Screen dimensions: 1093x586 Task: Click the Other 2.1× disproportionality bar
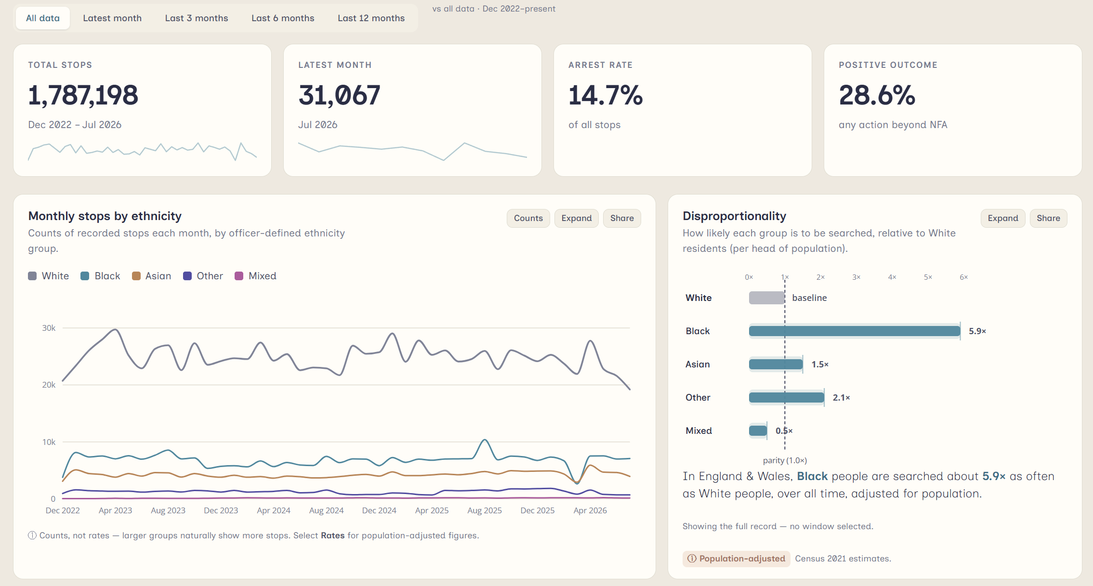click(x=787, y=397)
